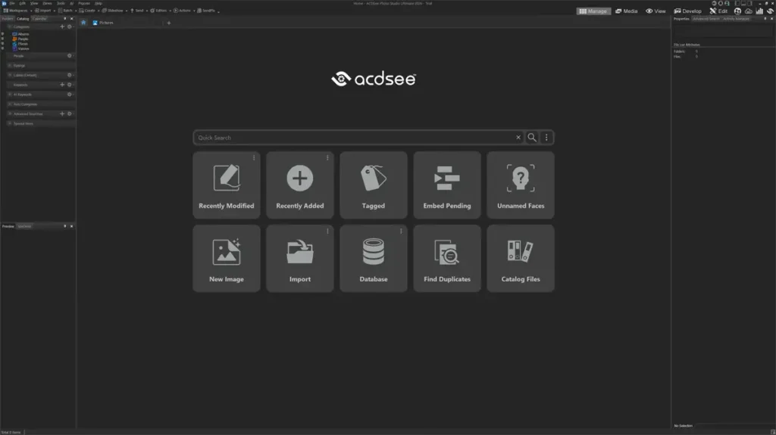The width and height of the screenshot is (776, 435).
Task: Open the 365 globe icon mode
Action: [737, 11]
